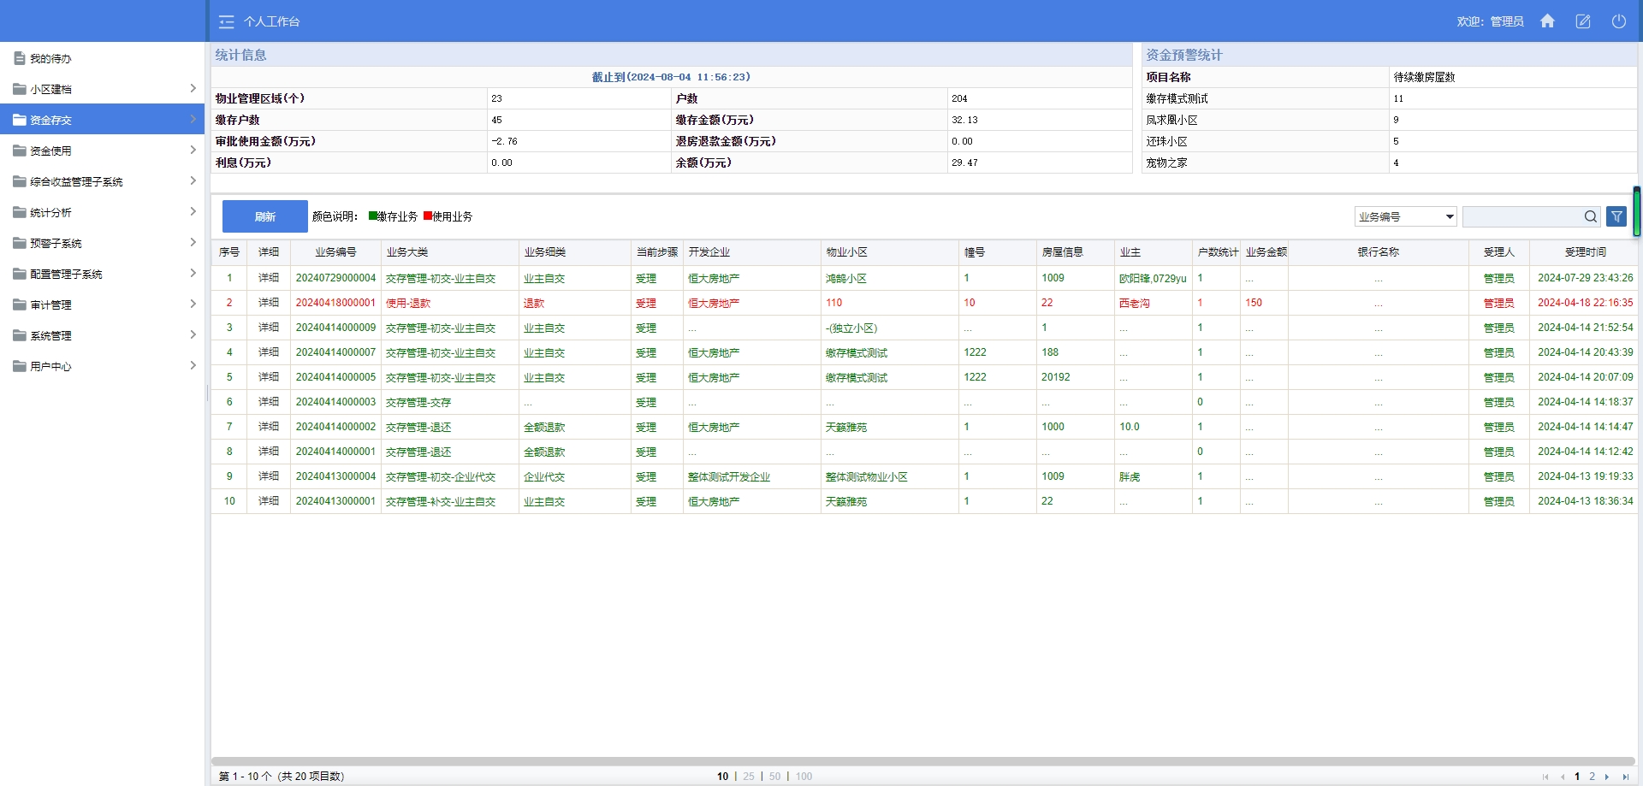Viewport: 1643px width, 786px height.
Task: Open 详细 link for row 10
Action: (269, 501)
